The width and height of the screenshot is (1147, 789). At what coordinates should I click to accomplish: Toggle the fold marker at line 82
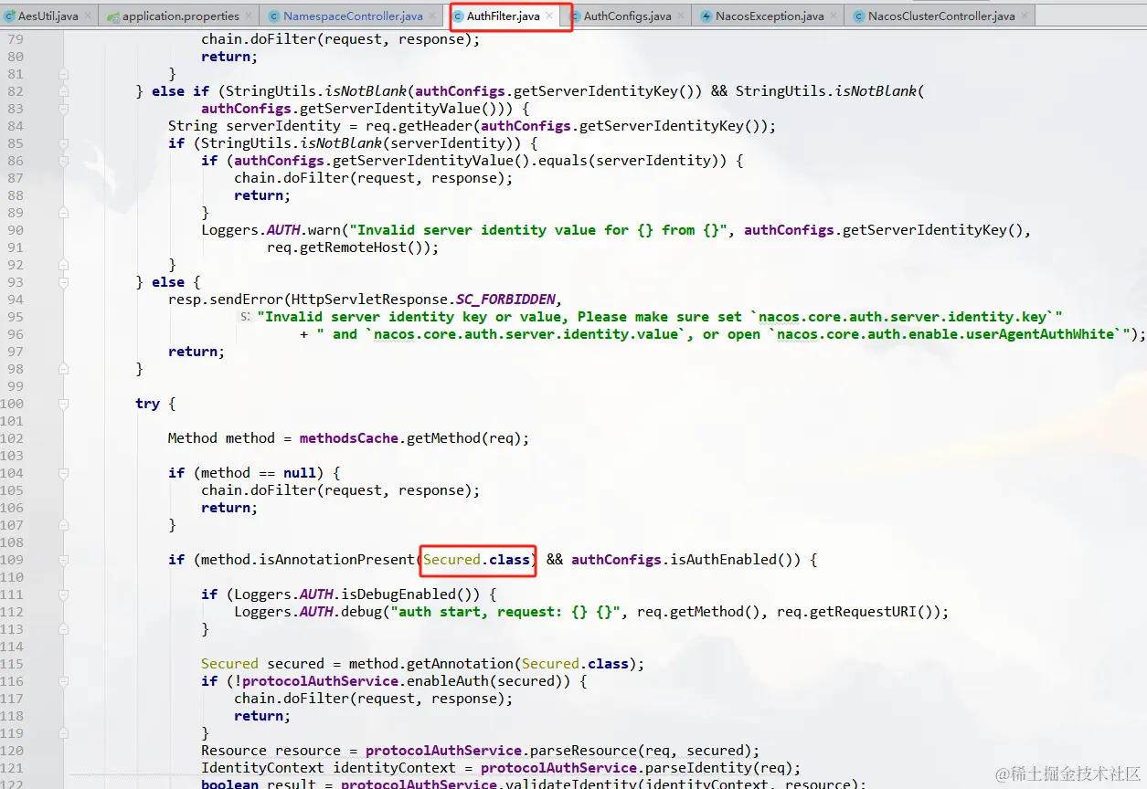[63, 91]
